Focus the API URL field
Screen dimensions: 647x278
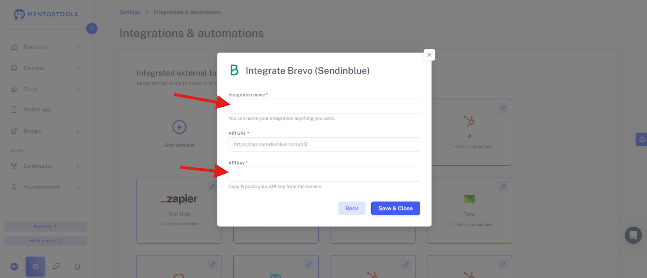pyautogui.click(x=324, y=145)
